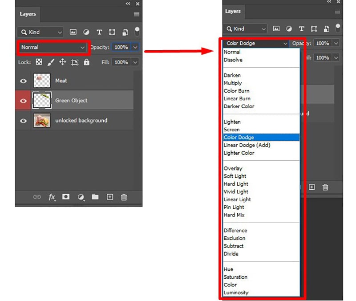The height and width of the screenshot is (301, 356).
Task: Open the Kind filter dropdown
Action: click(40, 32)
